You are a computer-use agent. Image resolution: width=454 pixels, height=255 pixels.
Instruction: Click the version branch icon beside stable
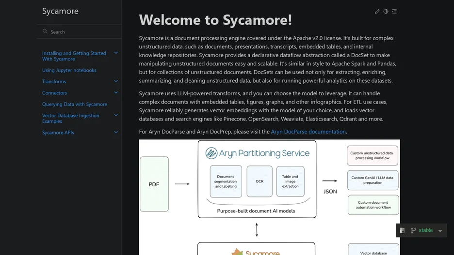point(413,230)
